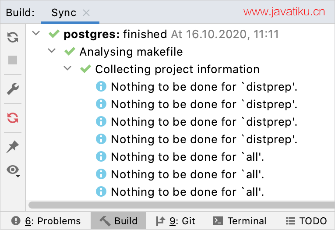Click the gray Sync refresh icon
335x230 pixels.
point(13,37)
